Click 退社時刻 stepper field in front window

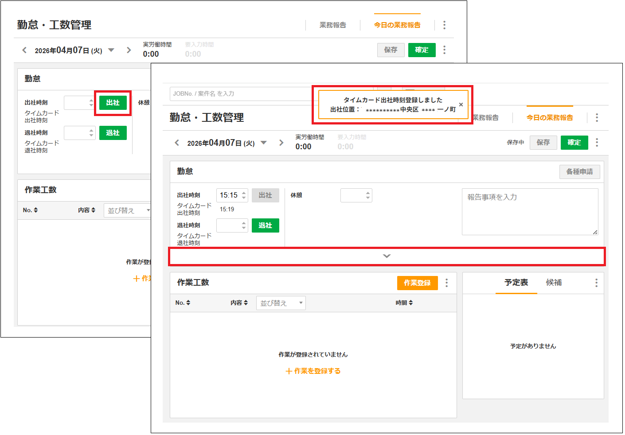click(x=232, y=225)
